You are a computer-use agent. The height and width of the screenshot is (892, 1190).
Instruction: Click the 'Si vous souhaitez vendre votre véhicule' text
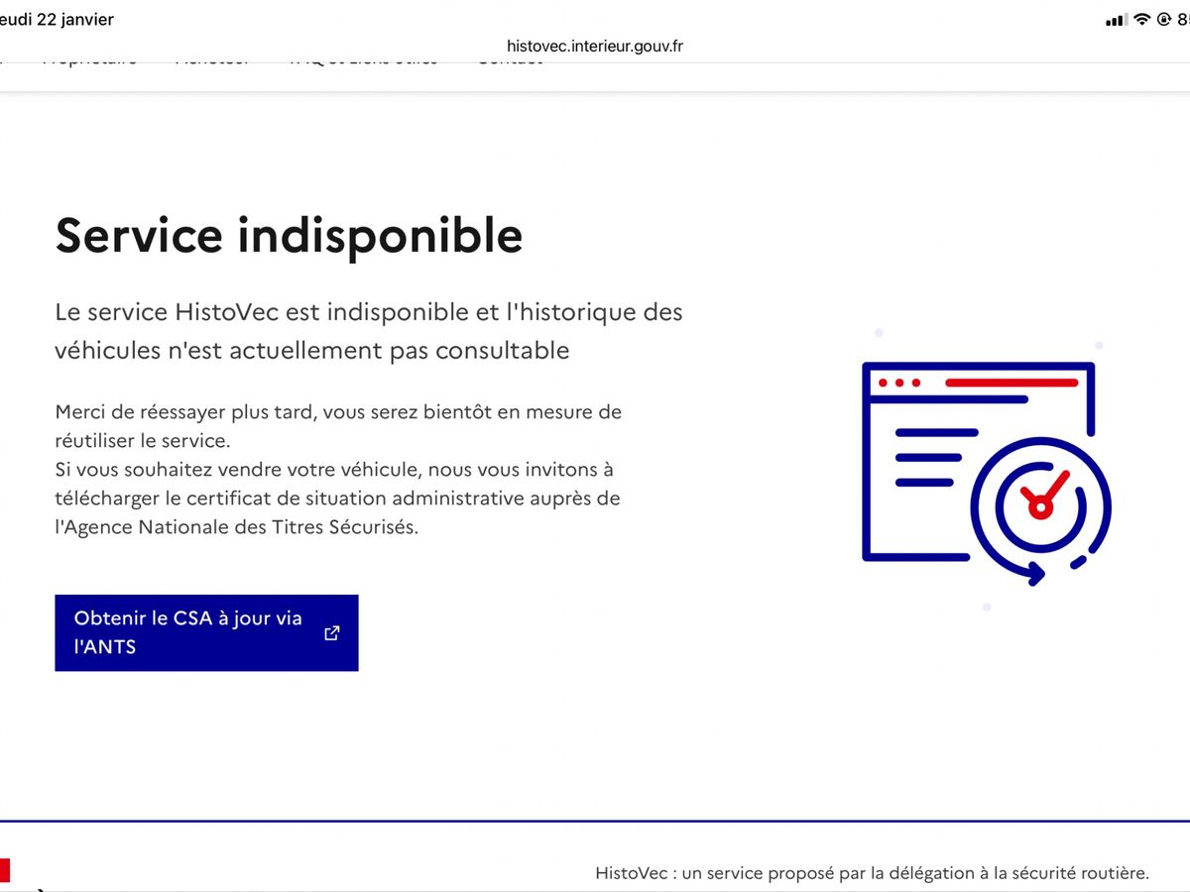337,498
